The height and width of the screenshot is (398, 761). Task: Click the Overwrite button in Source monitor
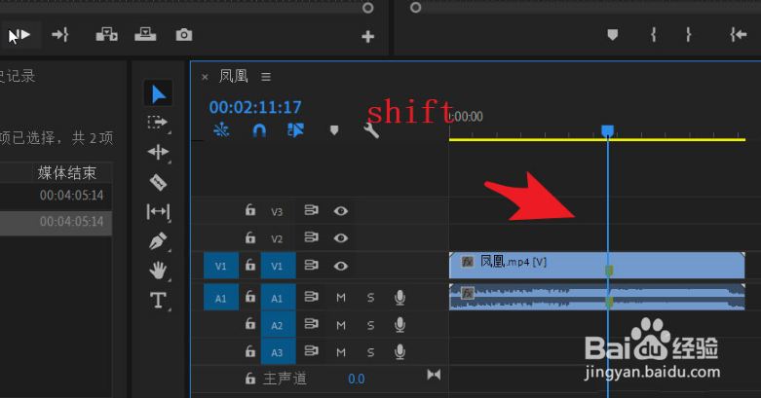click(145, 34)
